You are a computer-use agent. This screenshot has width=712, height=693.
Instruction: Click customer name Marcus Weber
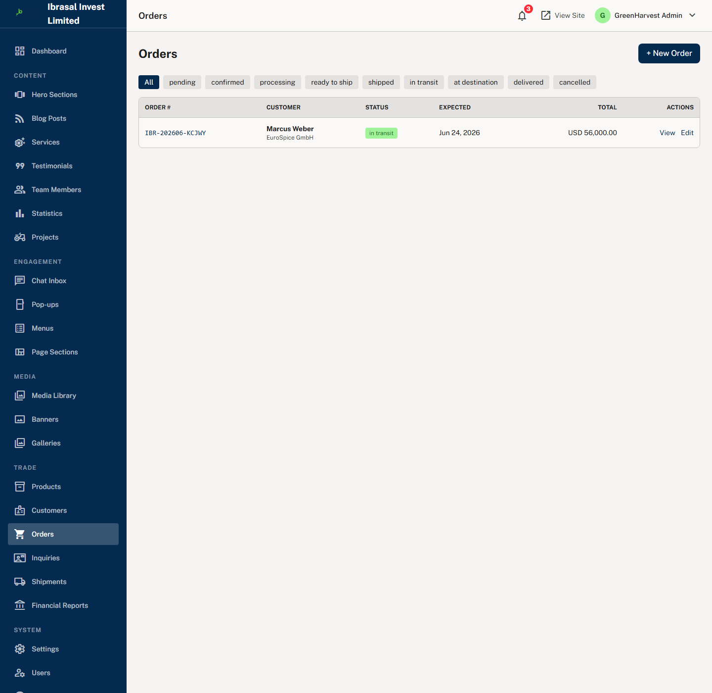pos(290,129)
